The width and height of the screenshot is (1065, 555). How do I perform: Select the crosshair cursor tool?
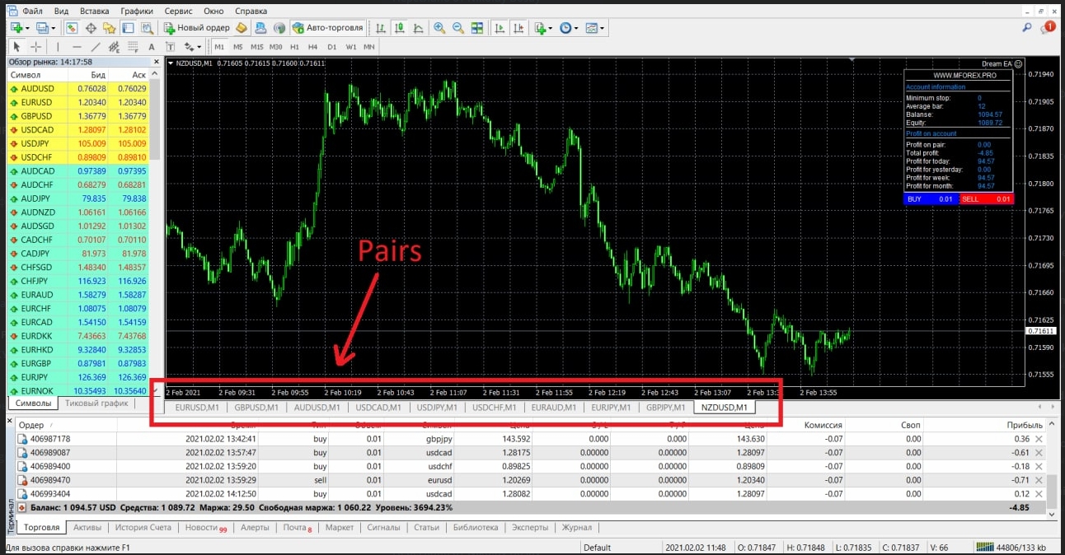point(35,47)
